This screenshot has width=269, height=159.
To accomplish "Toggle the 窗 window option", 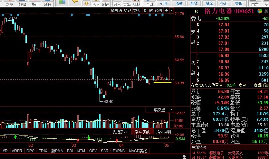I will [151, 11].
